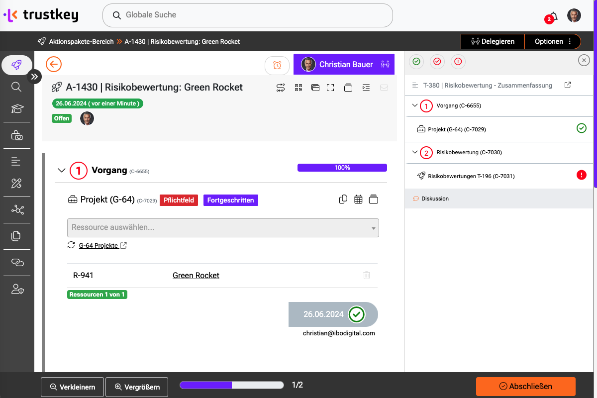Delete R-941 with the trash icon

pos(367,275)
